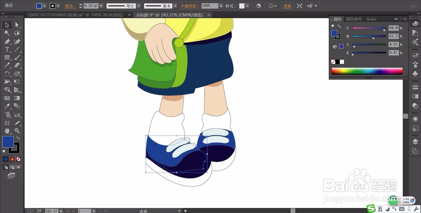Pick the Zoom magnifier tool
Image resolution: width=421 pixels, height=213 pixels.
[17, 131]
